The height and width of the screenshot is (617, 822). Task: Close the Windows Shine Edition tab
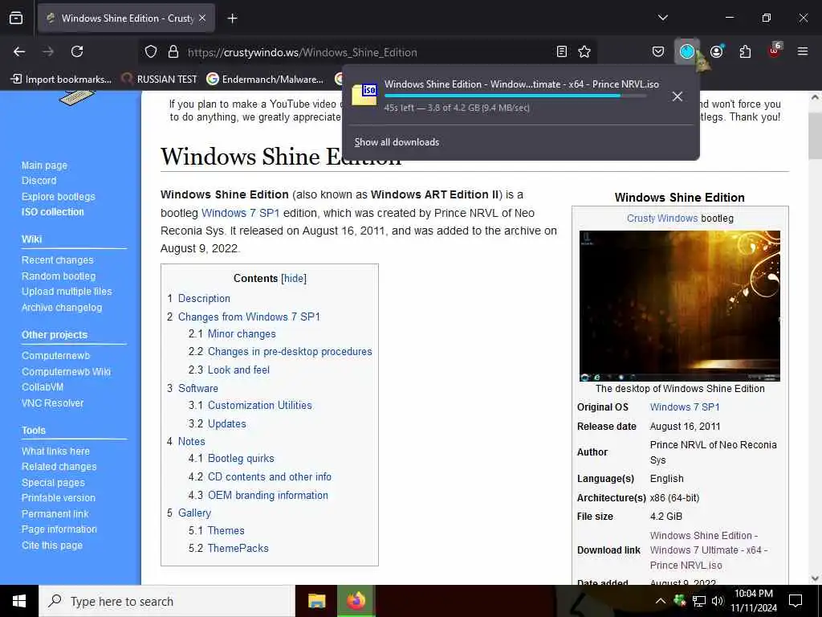click(202, 18)
